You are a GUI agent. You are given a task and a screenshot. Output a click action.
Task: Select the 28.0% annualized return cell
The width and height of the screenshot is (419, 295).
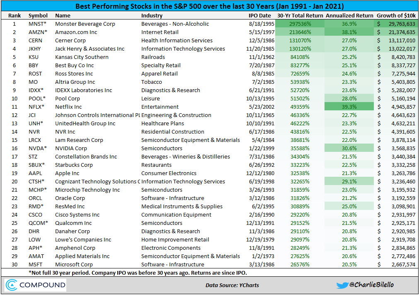coord(349,98)
